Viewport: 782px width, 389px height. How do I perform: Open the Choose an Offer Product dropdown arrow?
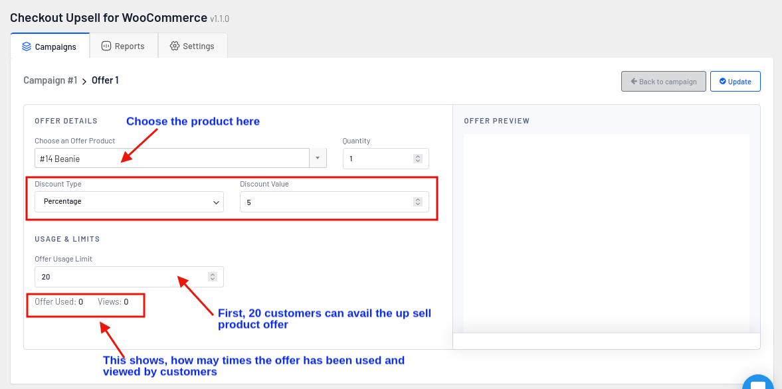(318, 158)
